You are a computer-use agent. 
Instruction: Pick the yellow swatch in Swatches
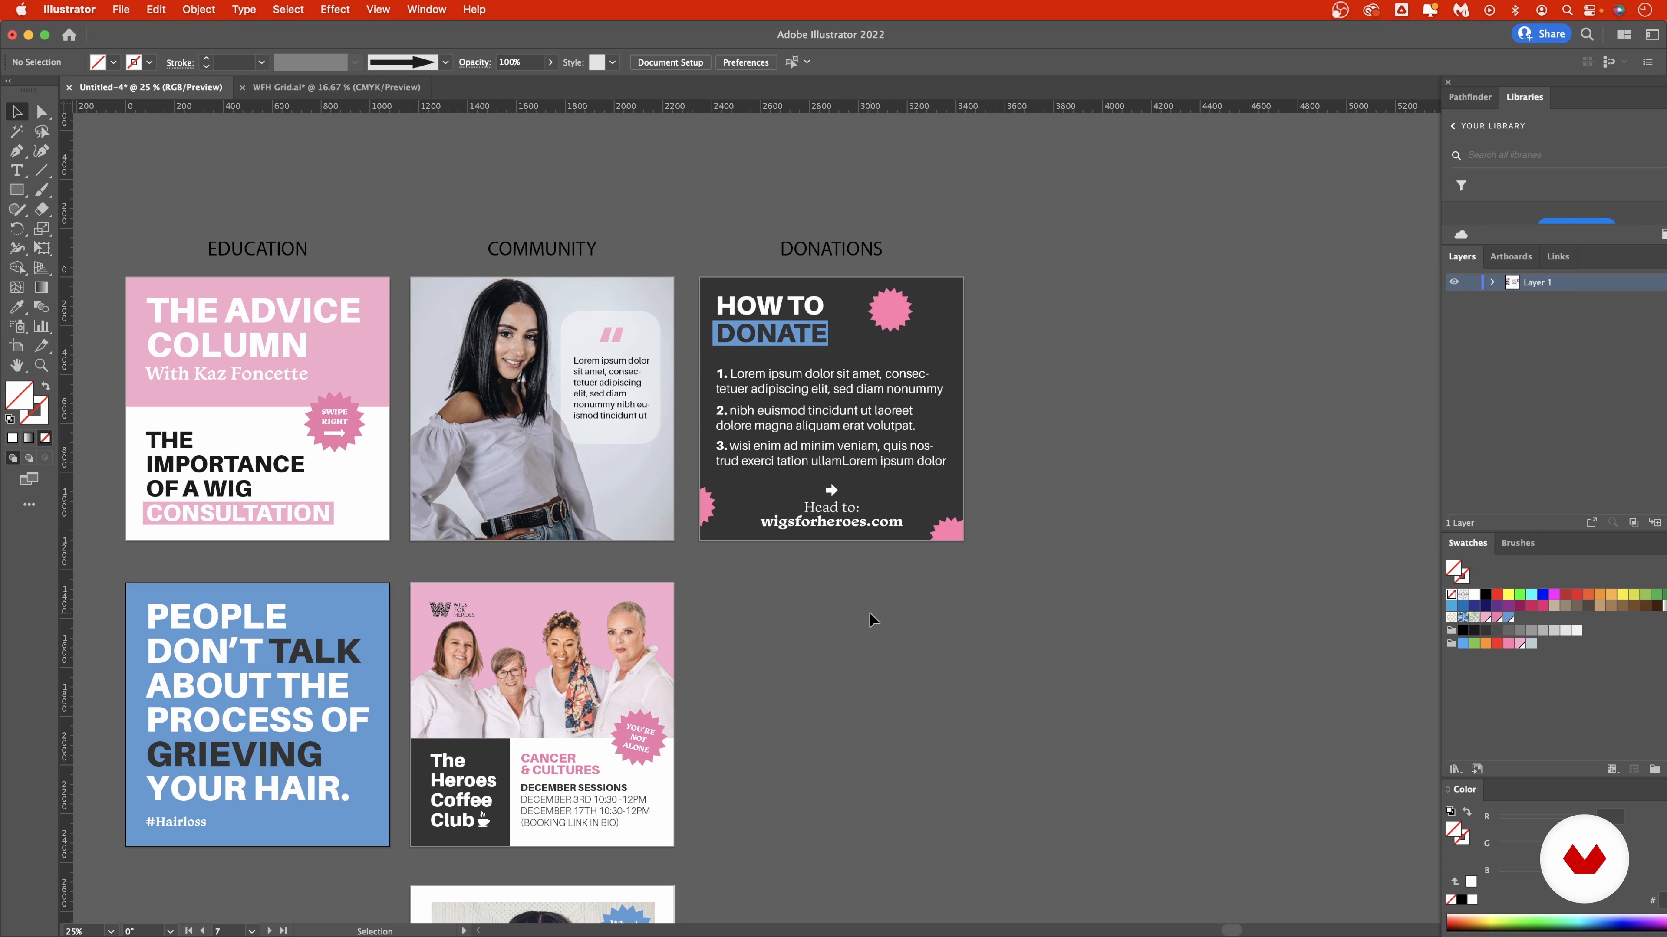pos(1509,594)
